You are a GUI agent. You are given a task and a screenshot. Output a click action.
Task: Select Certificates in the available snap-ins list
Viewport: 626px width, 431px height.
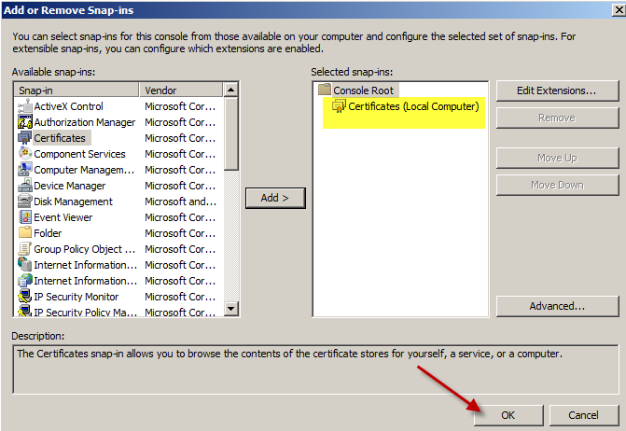(60, 138)
